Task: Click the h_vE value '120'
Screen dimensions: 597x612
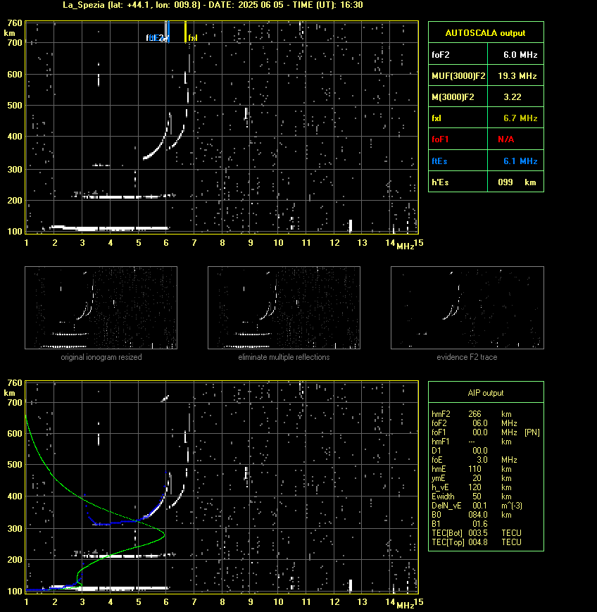Action: coord(475,487)
